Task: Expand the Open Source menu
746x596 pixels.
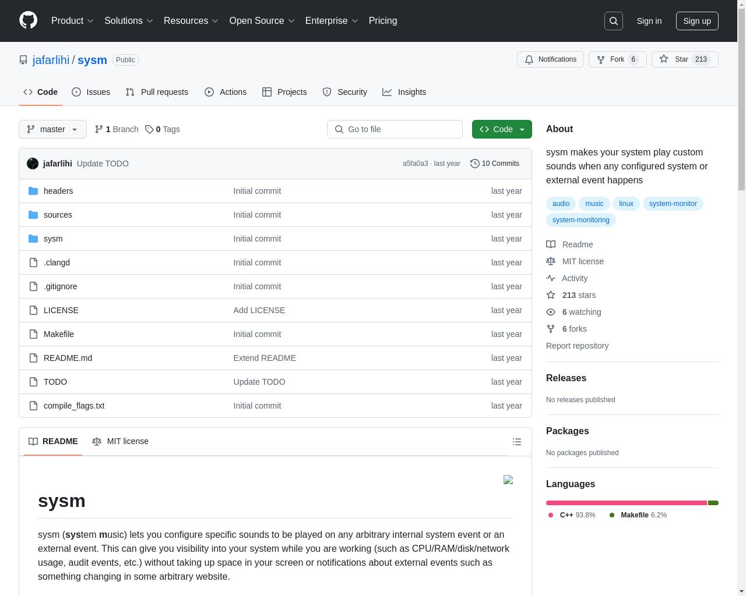Action: 262,21
